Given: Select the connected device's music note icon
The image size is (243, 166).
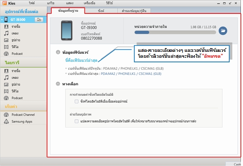Looking at the screenshot, I should (6, 33).
